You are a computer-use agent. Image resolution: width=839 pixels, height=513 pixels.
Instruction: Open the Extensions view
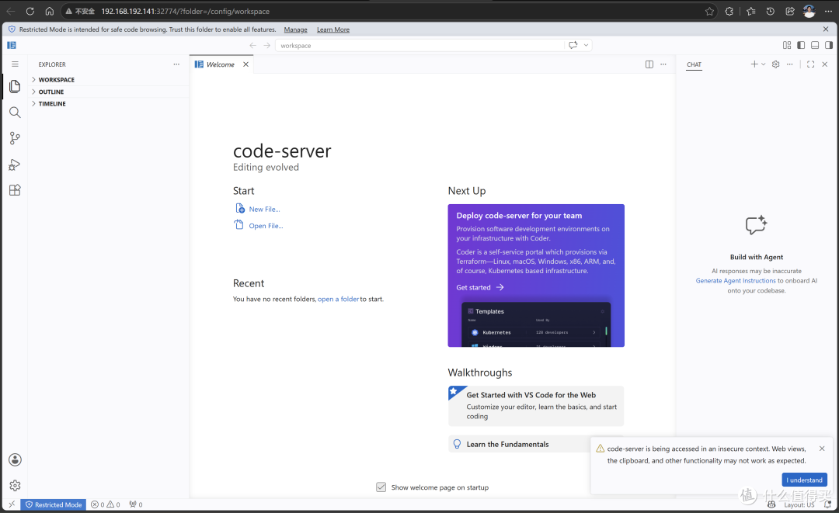[15, 190]
